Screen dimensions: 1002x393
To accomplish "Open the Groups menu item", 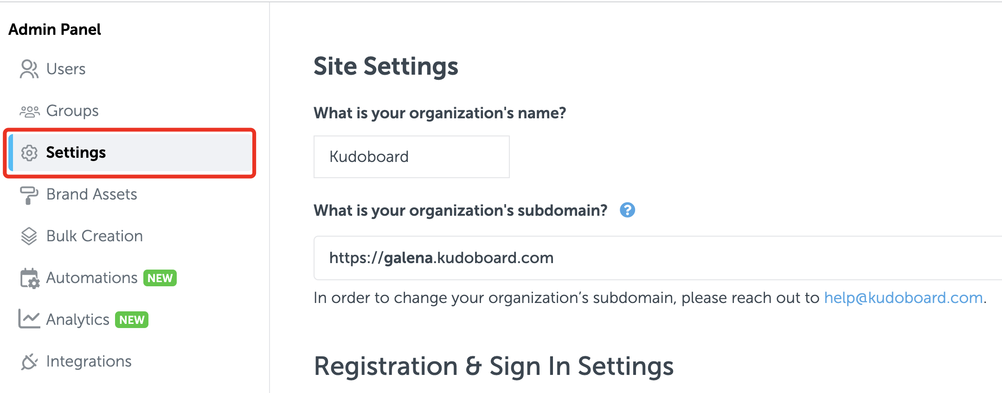I will pos(72,111).
